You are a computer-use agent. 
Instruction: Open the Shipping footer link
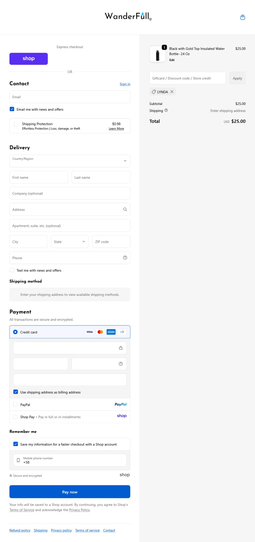click(x=40, y=530)
